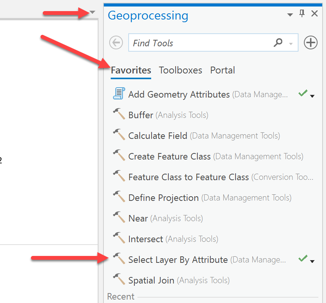The height and width of the screenshot is (303, 326).
Task: Click the script icon for Add Geometry Attributes
Action: [119, 94]
